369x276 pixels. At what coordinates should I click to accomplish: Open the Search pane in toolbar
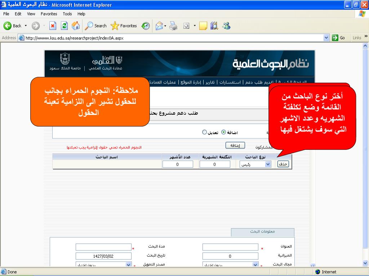tap(96, 26)
